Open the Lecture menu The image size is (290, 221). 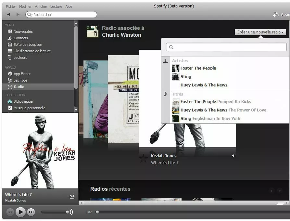pyautogui.click(x=56, y=6)
